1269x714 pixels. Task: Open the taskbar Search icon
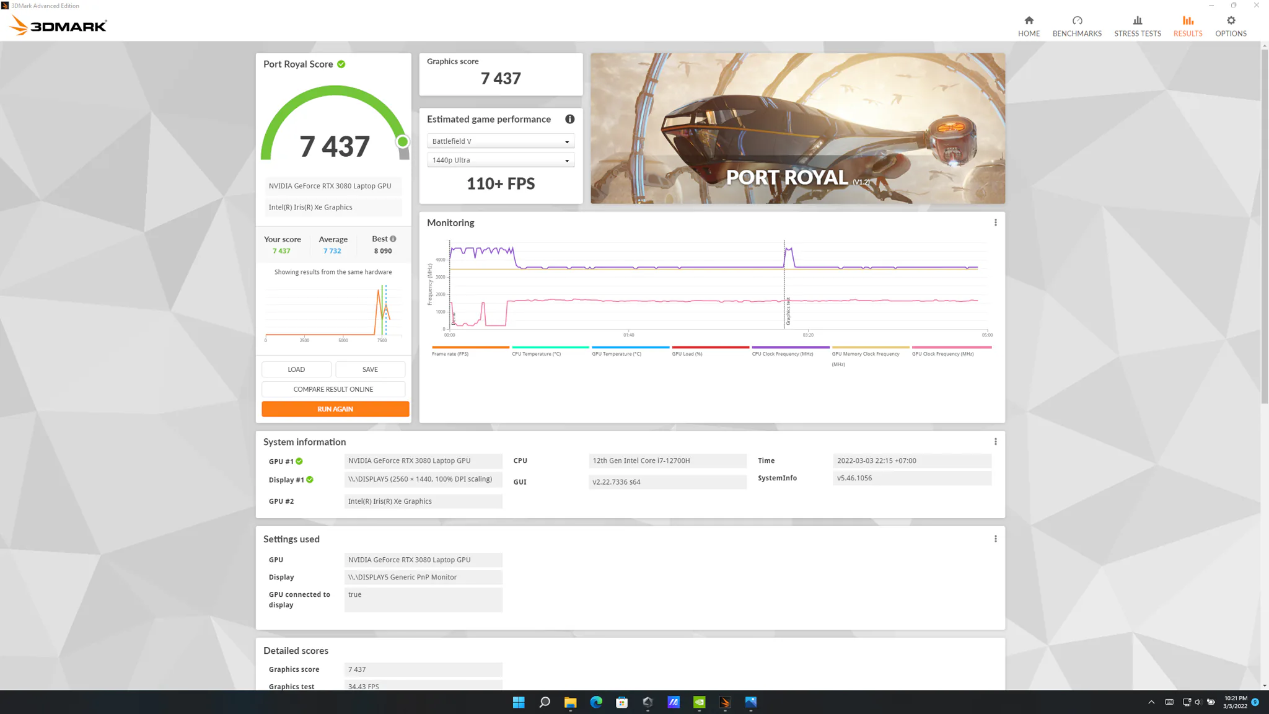point(545,702)
